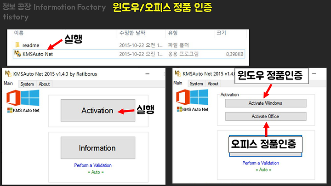Open the KMSAuto Net application icon in file list

click(17, 54)
